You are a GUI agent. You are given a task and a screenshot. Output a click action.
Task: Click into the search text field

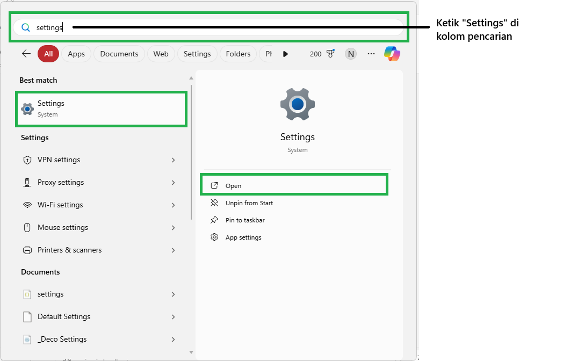point(208,27)
